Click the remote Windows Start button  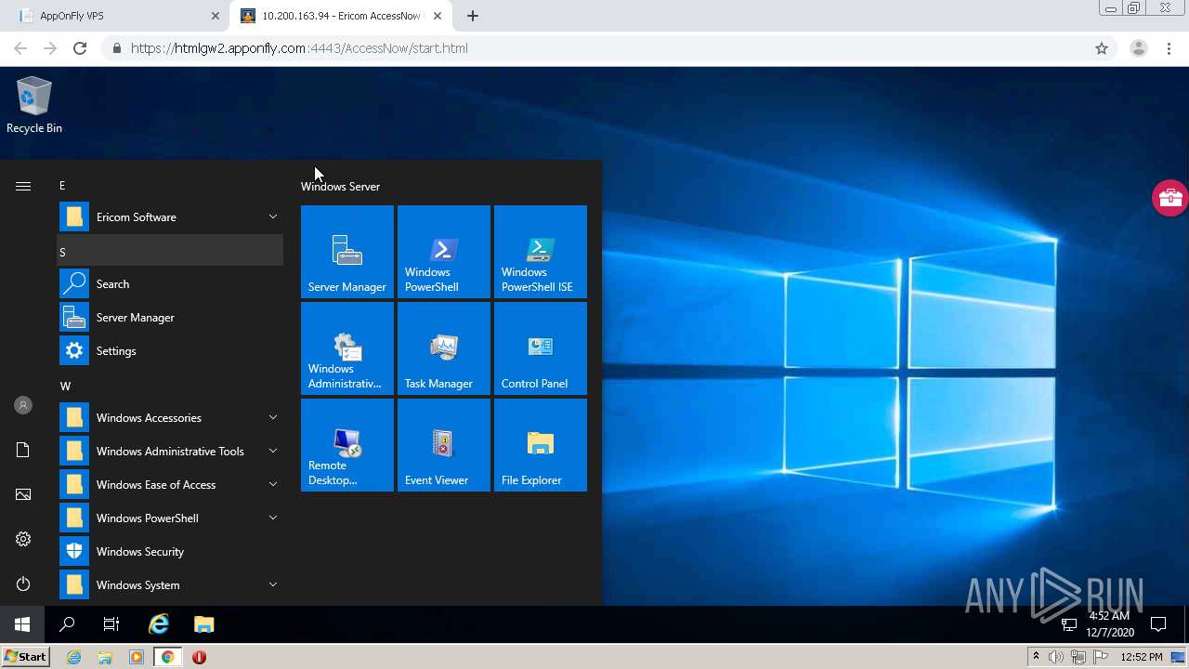point(22,624)
